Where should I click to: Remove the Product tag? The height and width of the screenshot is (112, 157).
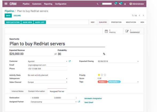(106, 82)
